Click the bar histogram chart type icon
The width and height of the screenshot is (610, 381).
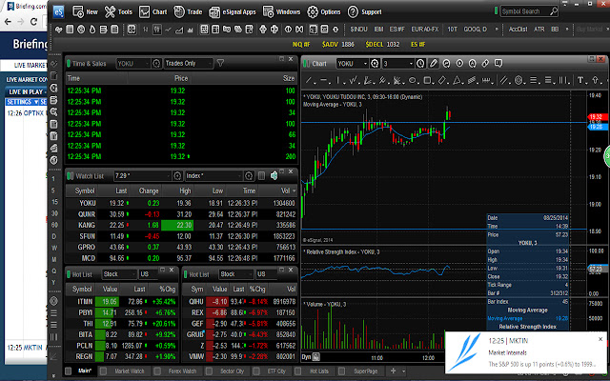point(191,30)
